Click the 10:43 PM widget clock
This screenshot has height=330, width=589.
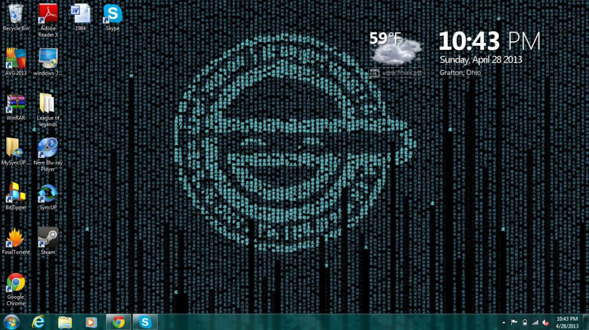[489, 41]
